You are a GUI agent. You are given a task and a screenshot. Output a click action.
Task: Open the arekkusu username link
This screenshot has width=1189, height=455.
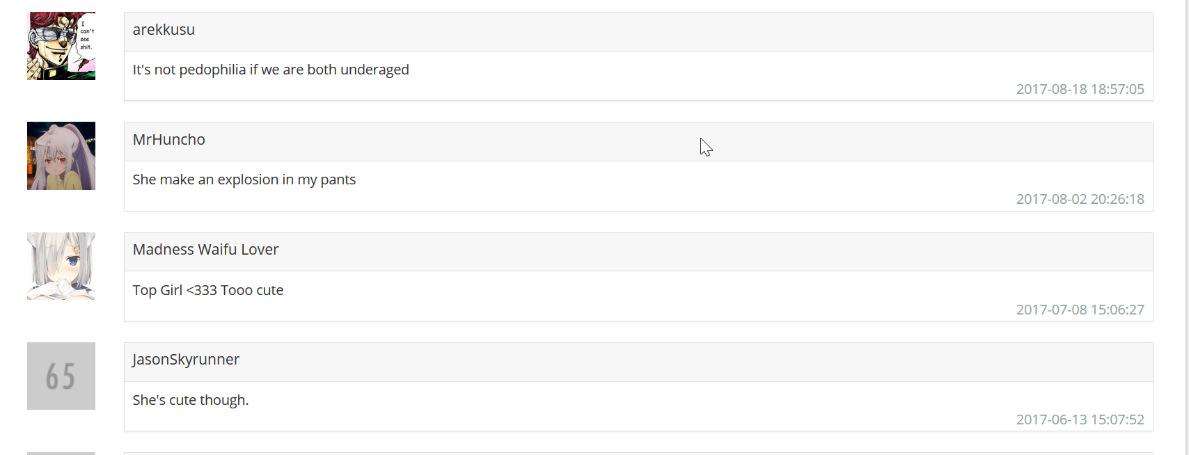(x=164, y=30)
